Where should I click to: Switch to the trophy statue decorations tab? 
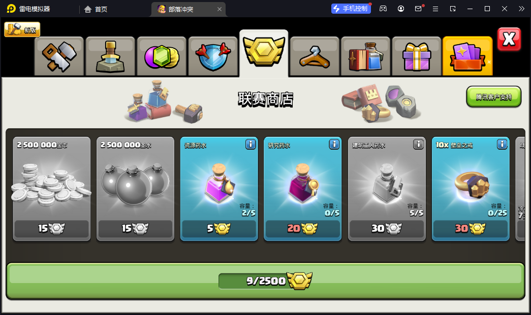pyautogui.click(x=110, y=56)
